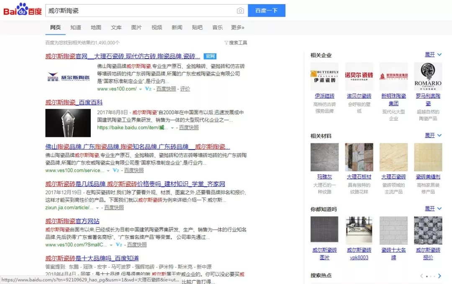Open the 新明珠陶瓷集团 link
452x284 pixels.
(393, 100)
